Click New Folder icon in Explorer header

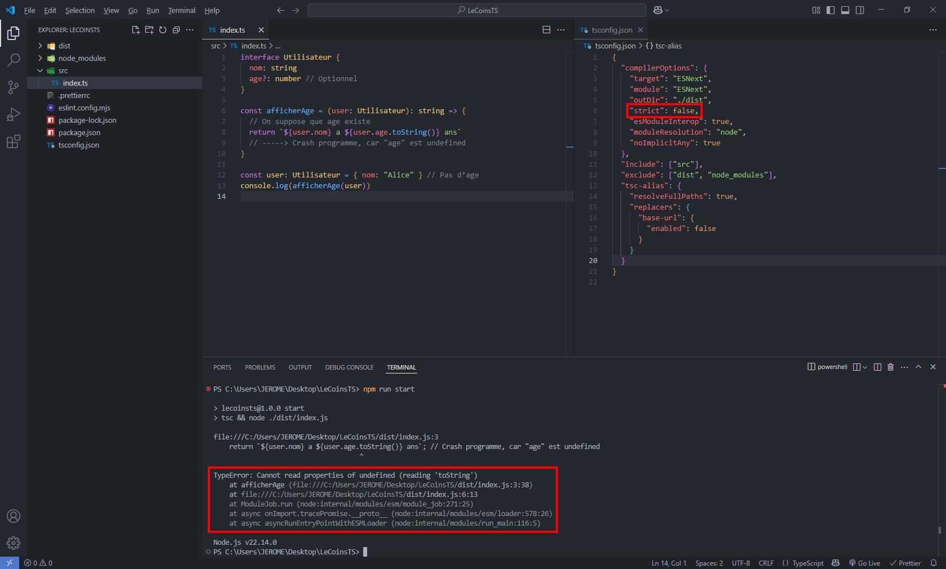(149, 30)
